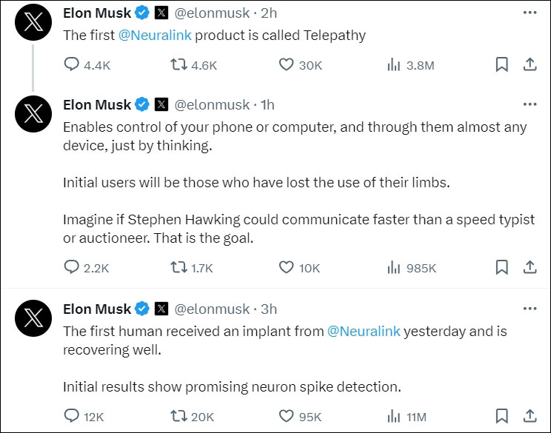Image resolution: width=551 pixels, height=433 pixels.
Task: Click Elon Musk name on 1h tweet
Action: [97, 104]
